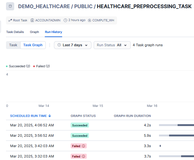
Task: Click Succeeded badge for the 4:06:52 AM run
Action: (x=80, y=125)
